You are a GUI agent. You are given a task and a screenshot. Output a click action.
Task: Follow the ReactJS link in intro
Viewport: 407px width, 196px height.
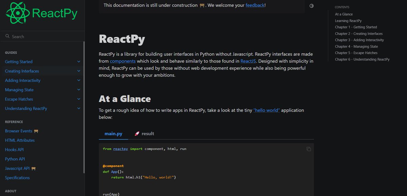click(x=249, y=61)
